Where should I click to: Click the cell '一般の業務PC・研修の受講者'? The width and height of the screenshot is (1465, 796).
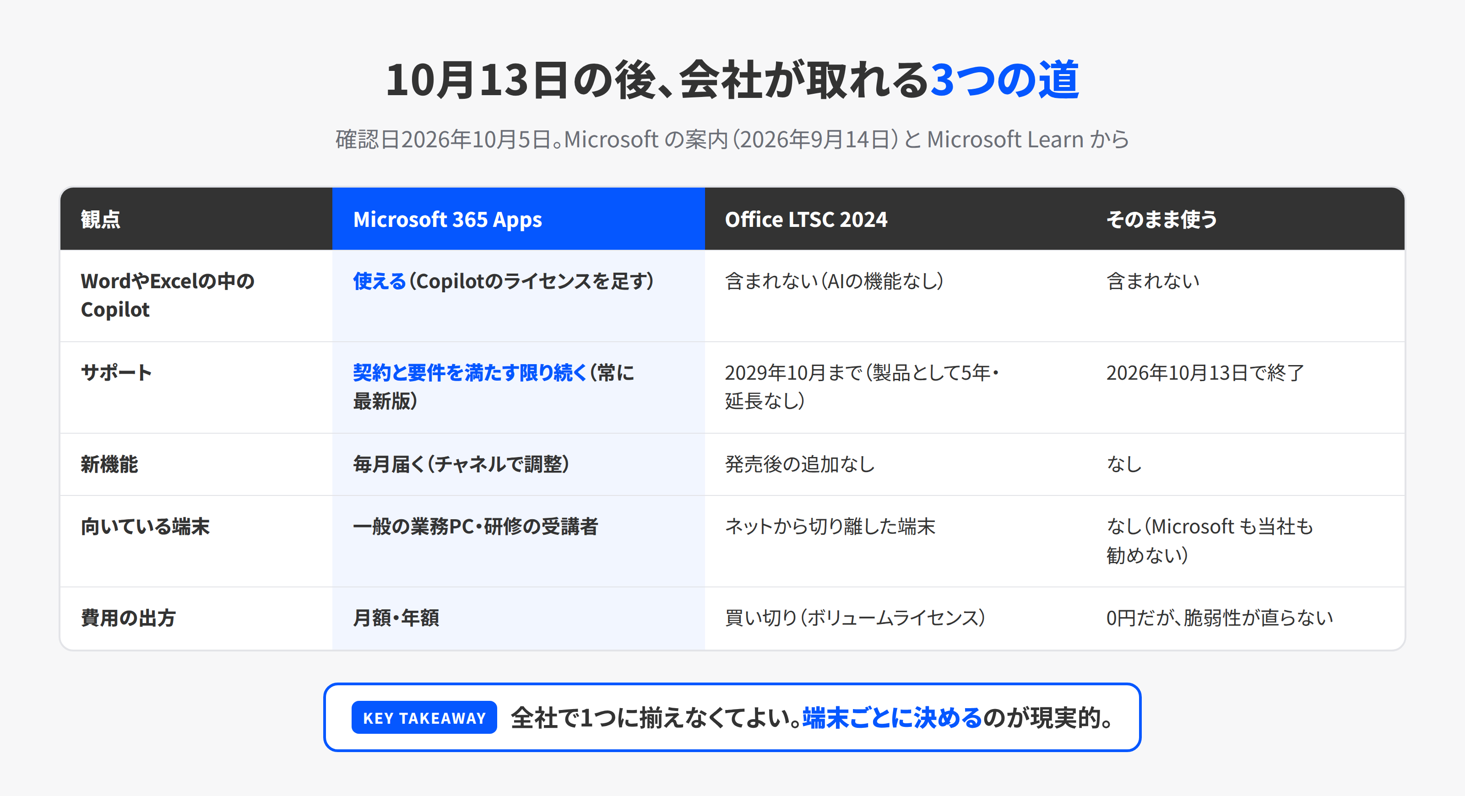(519, 541)
